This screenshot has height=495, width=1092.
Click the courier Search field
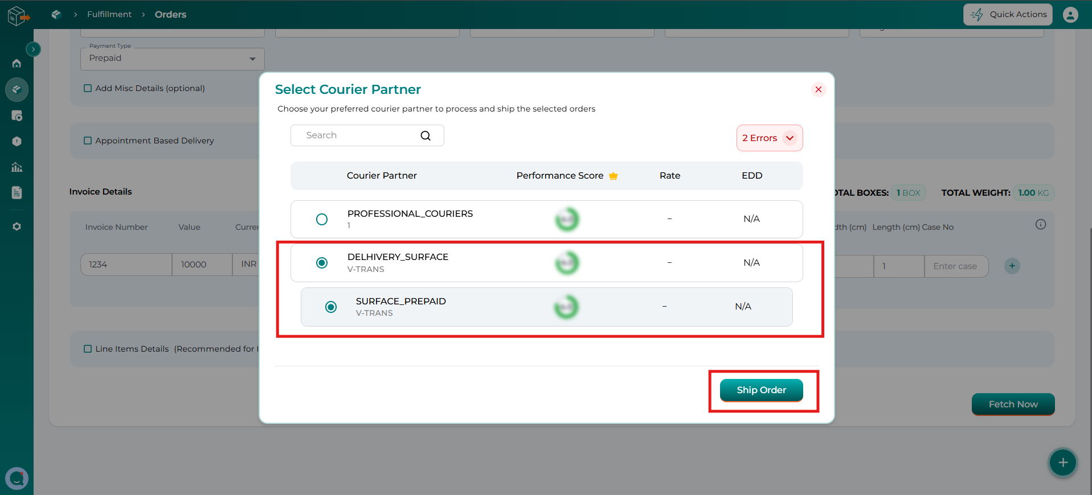tap(367, 135)
